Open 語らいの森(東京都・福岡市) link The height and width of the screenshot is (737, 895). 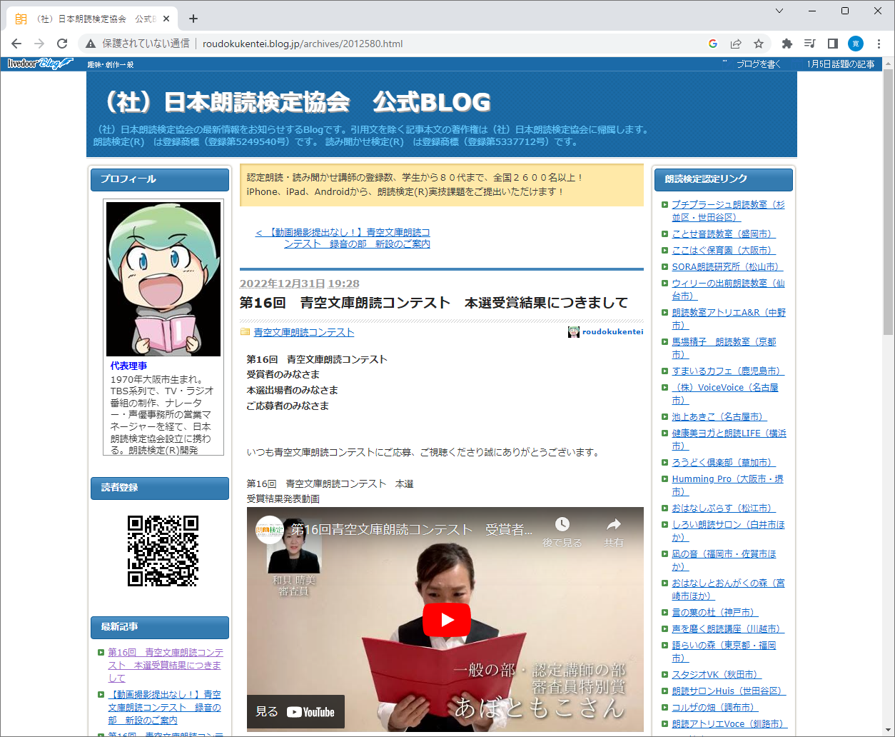tap(724, 651)
